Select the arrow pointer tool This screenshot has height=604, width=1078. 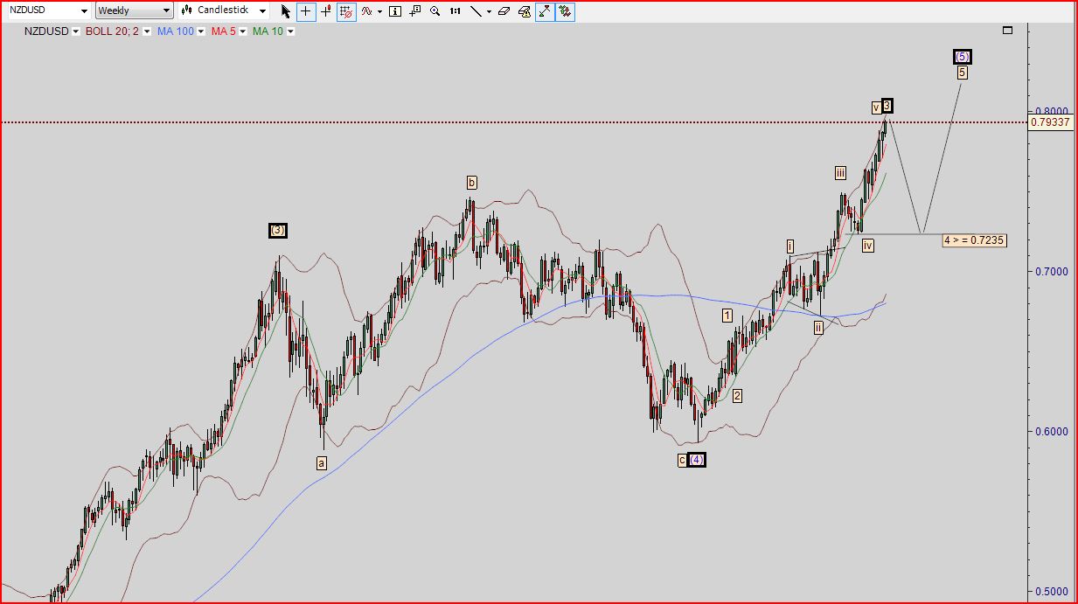[x=286, y=11]
